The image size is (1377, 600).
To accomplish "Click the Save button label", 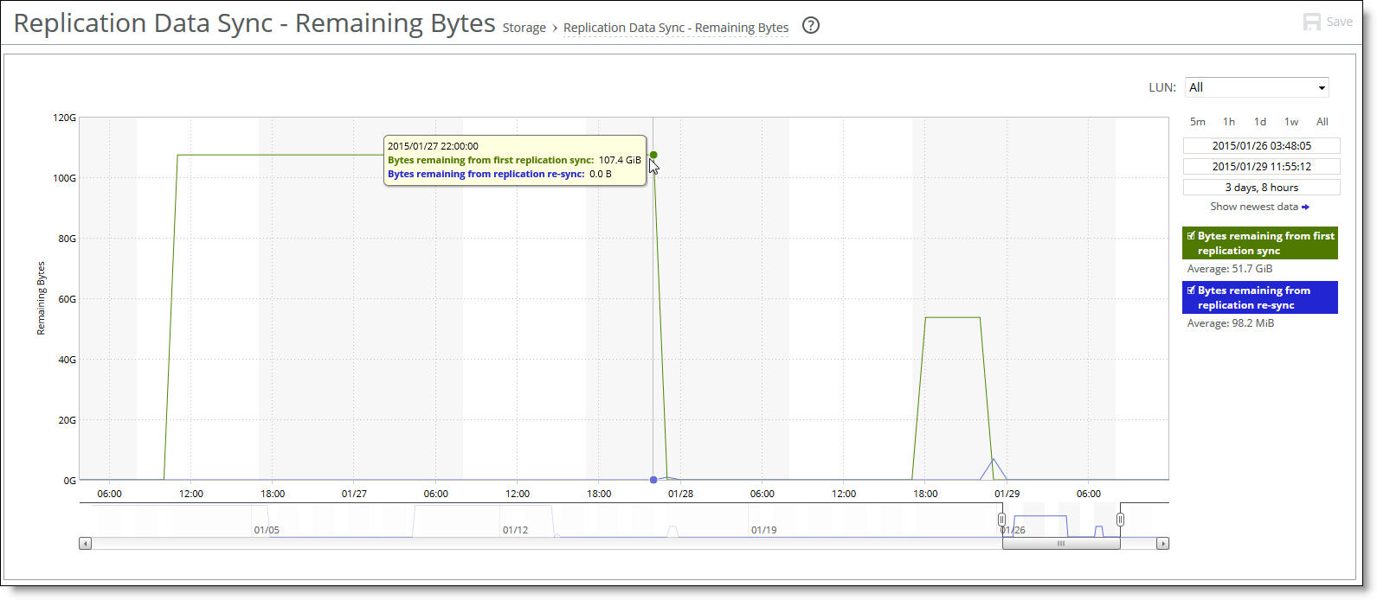I will pyautogui.click(x=1339, y=22).
